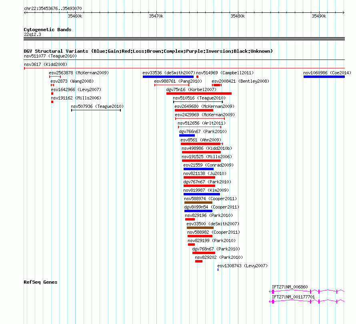Open esv8561 (Ahn2009) variant label

pyautogui.click(x=201, y=140)
